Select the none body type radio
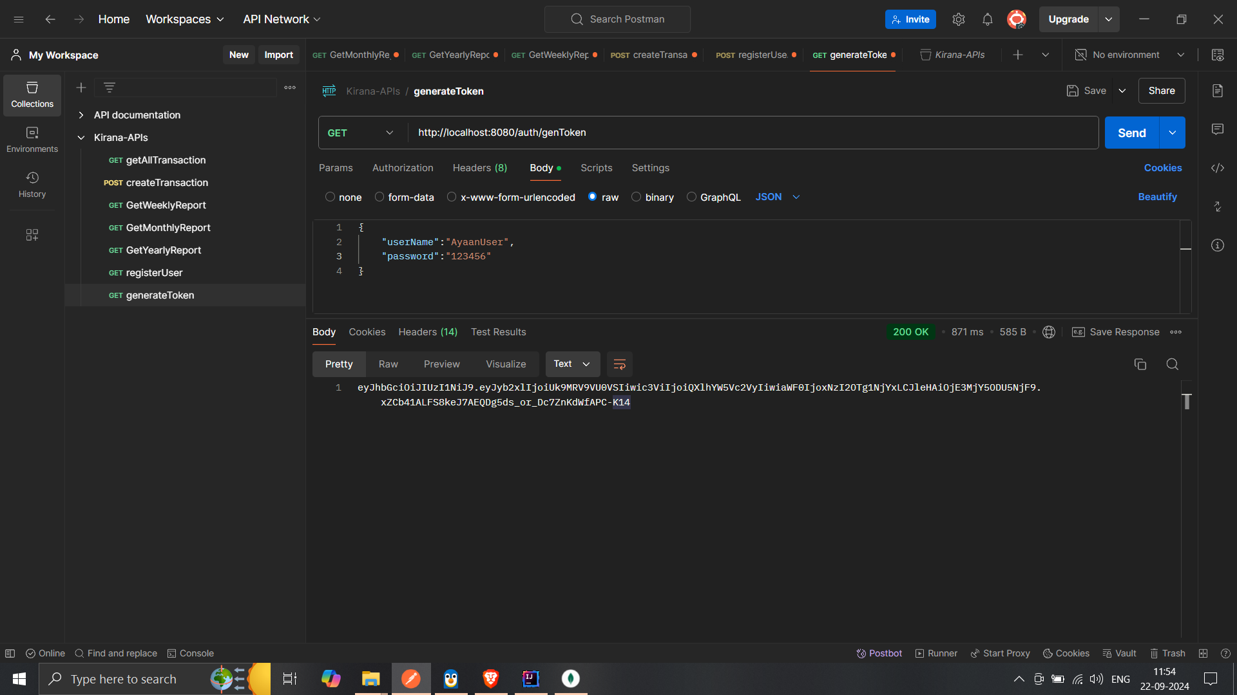The width and height of the screenshot is (1237, 695). click(x=330, y=197)
